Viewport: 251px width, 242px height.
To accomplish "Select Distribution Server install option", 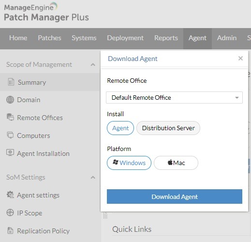I will tap(168, 128).
